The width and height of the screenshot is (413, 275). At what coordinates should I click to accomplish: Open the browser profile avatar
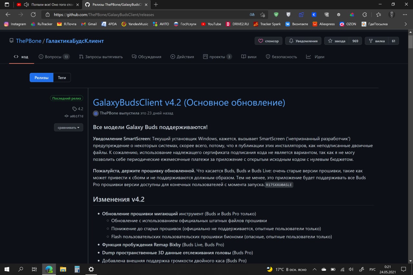[x=392, y=15]
